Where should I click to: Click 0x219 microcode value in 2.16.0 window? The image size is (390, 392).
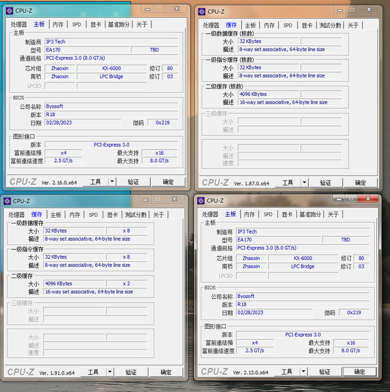[x=162, y=123]
